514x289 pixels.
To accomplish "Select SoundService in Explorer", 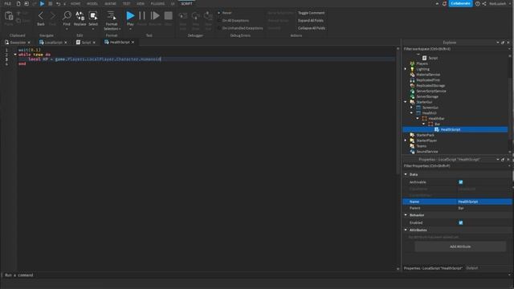I will click(x=426, y=152).
